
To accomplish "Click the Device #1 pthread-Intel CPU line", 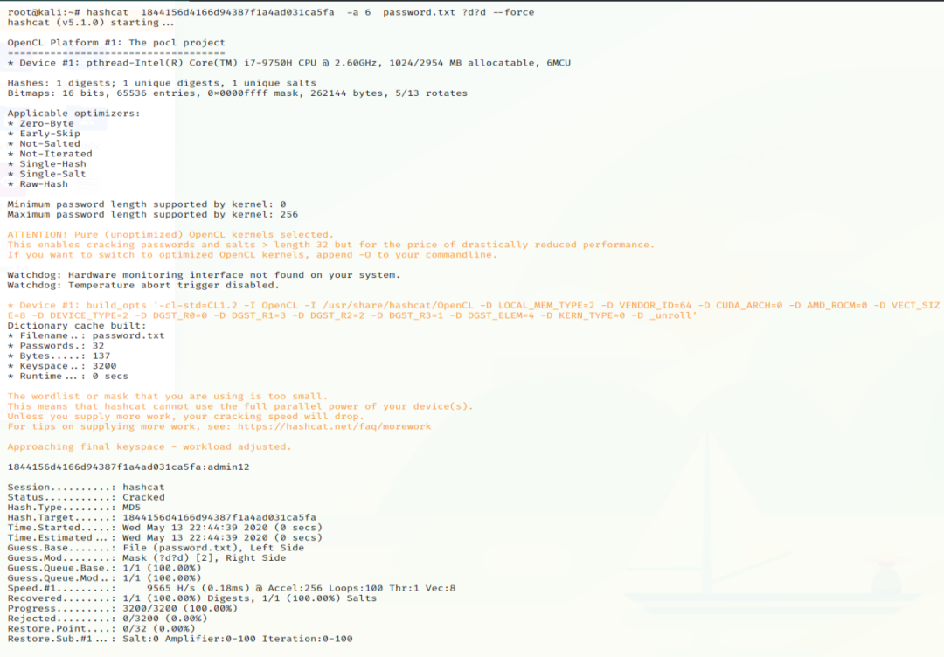I will pos(289,63).
